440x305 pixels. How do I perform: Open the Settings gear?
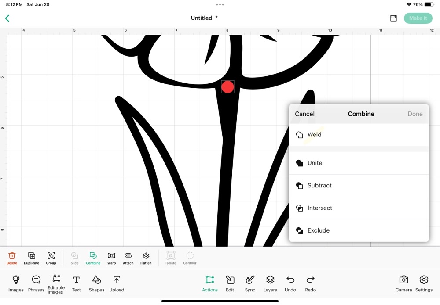pyautogui.click(x=424, y=283)
